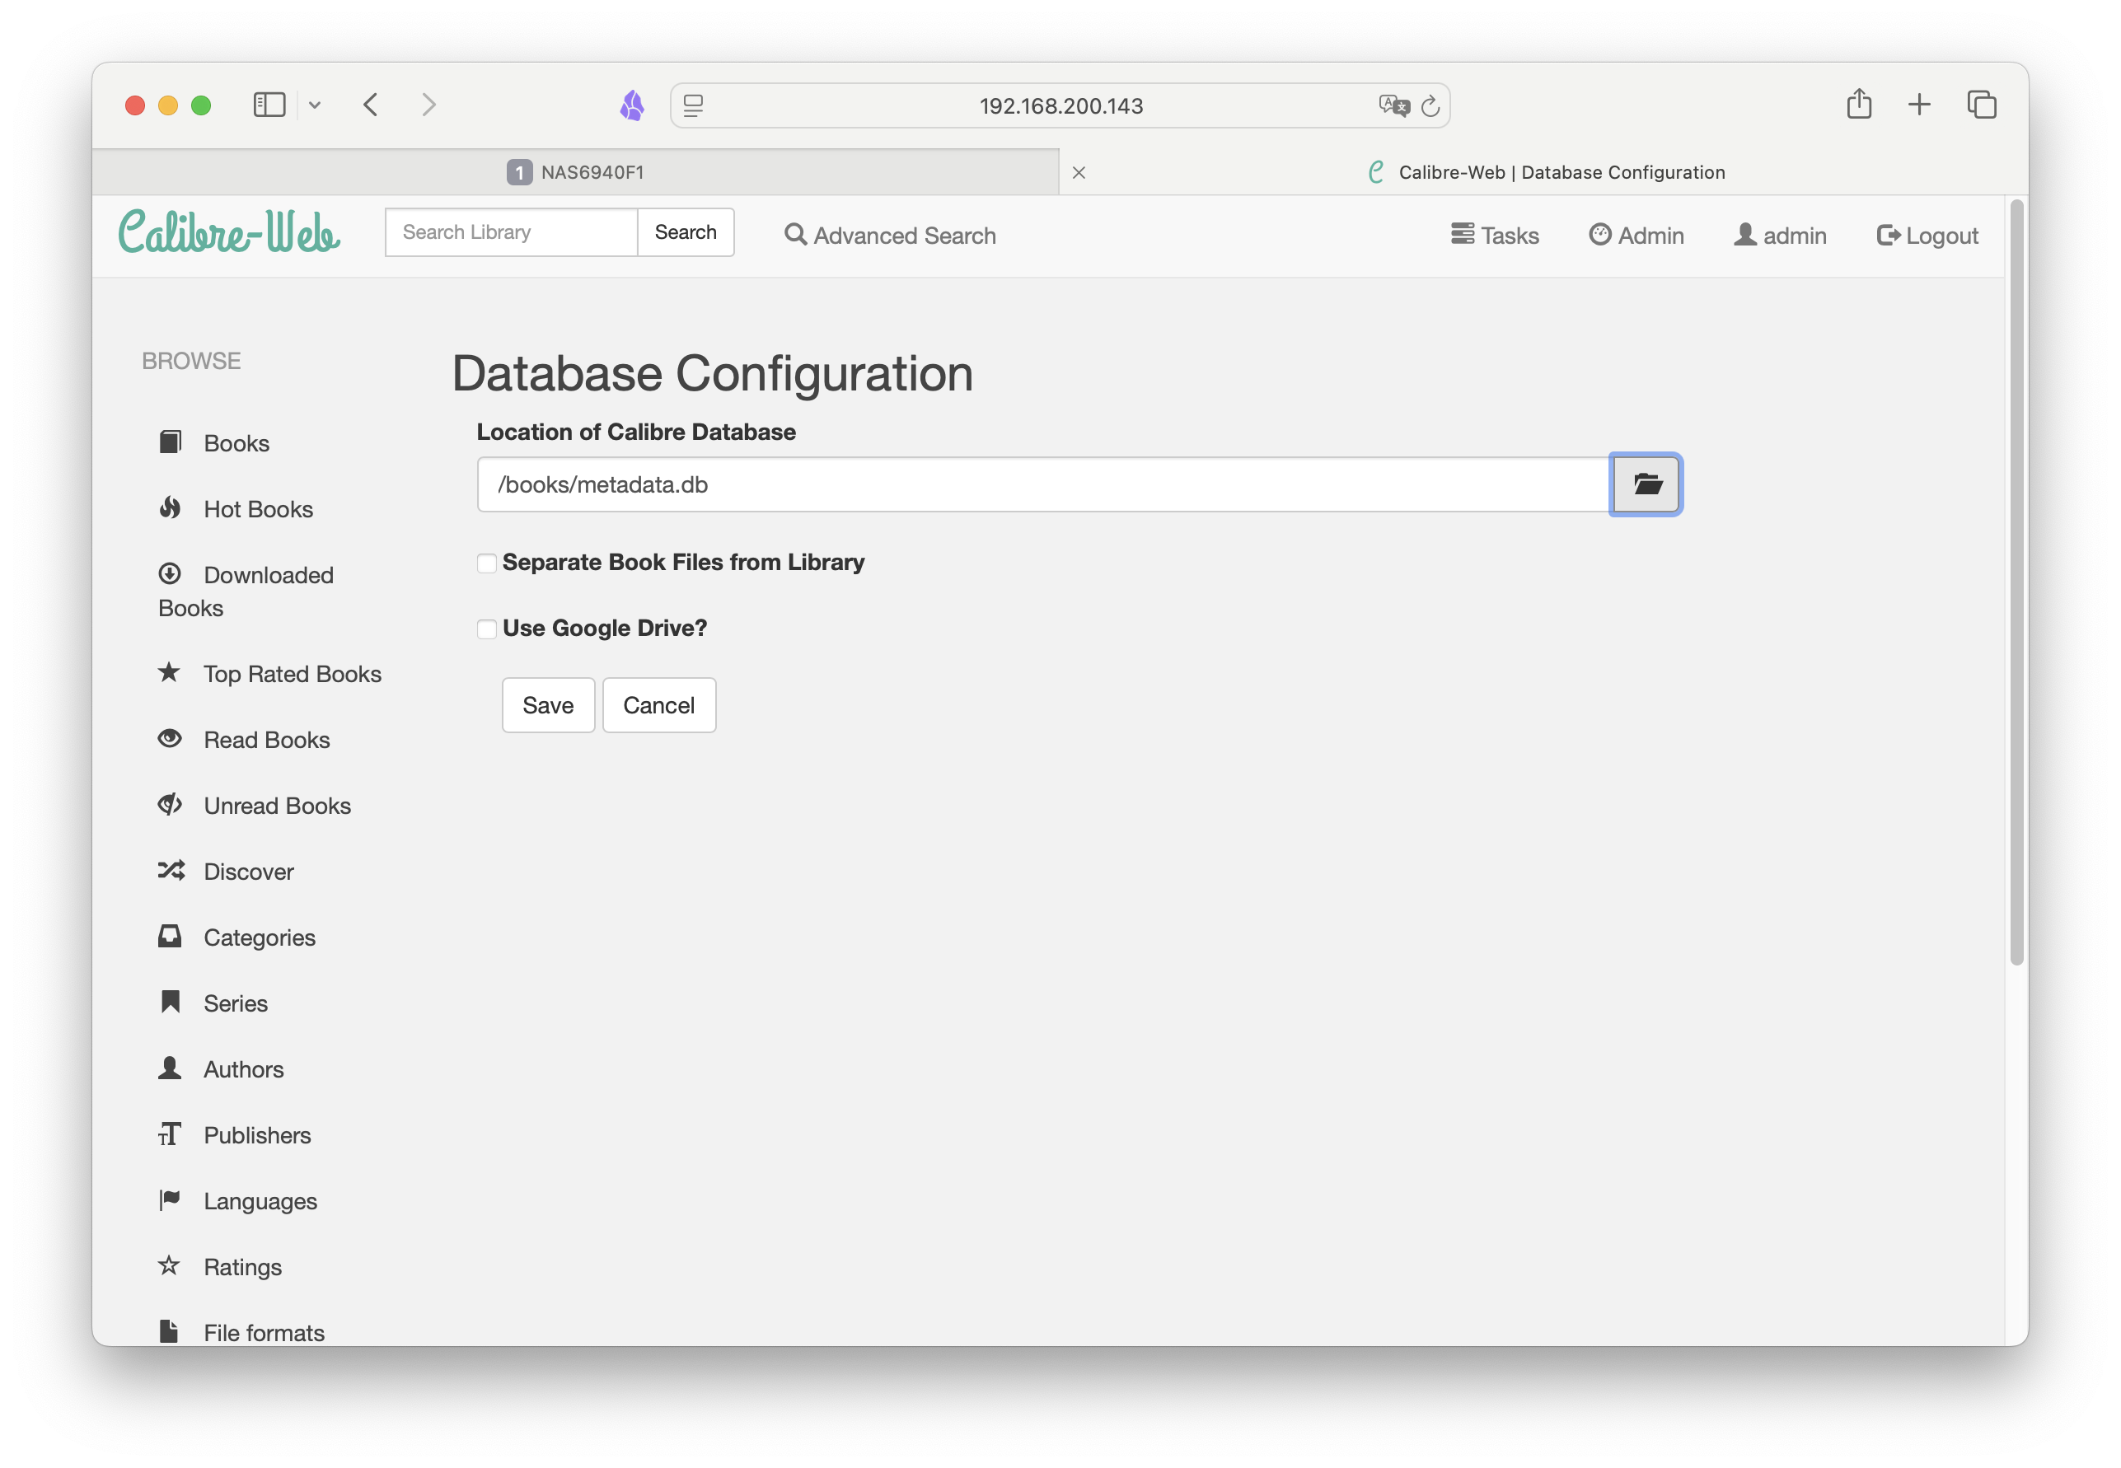Click the Books sidebar icon

tap(171, 442)
